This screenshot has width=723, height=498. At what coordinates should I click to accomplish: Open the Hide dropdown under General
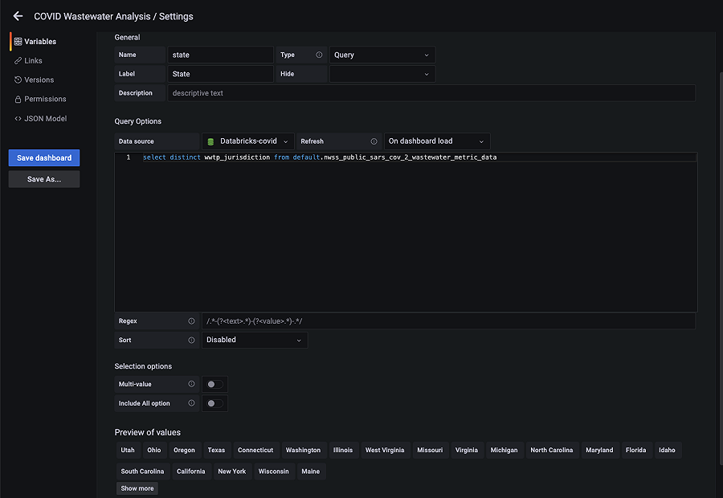382,73
